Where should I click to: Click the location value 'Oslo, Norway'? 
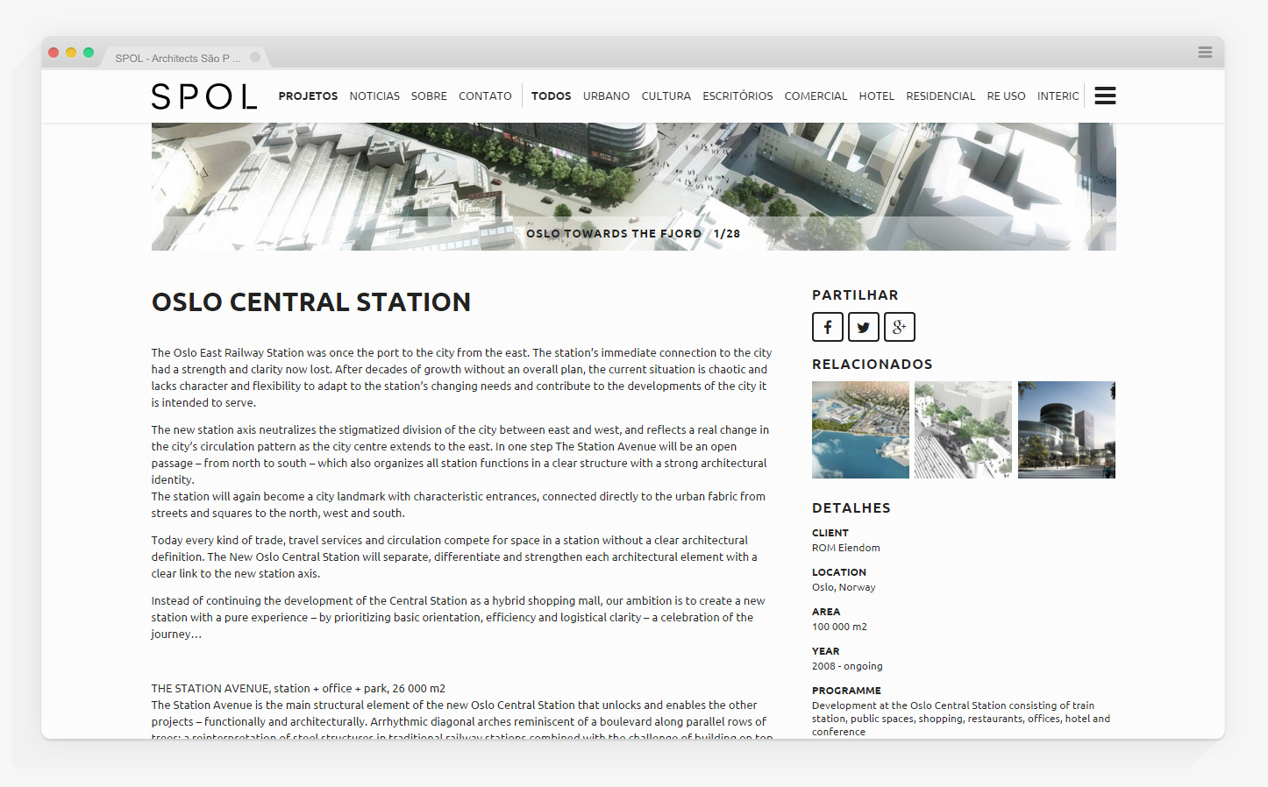(x=844, y=587)
